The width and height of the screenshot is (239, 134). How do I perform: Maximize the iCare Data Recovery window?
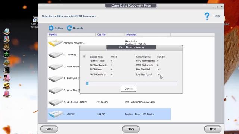217,7
